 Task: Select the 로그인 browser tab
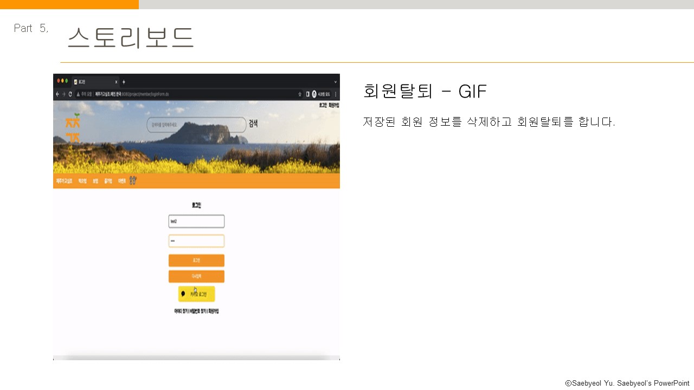(95, 82)
